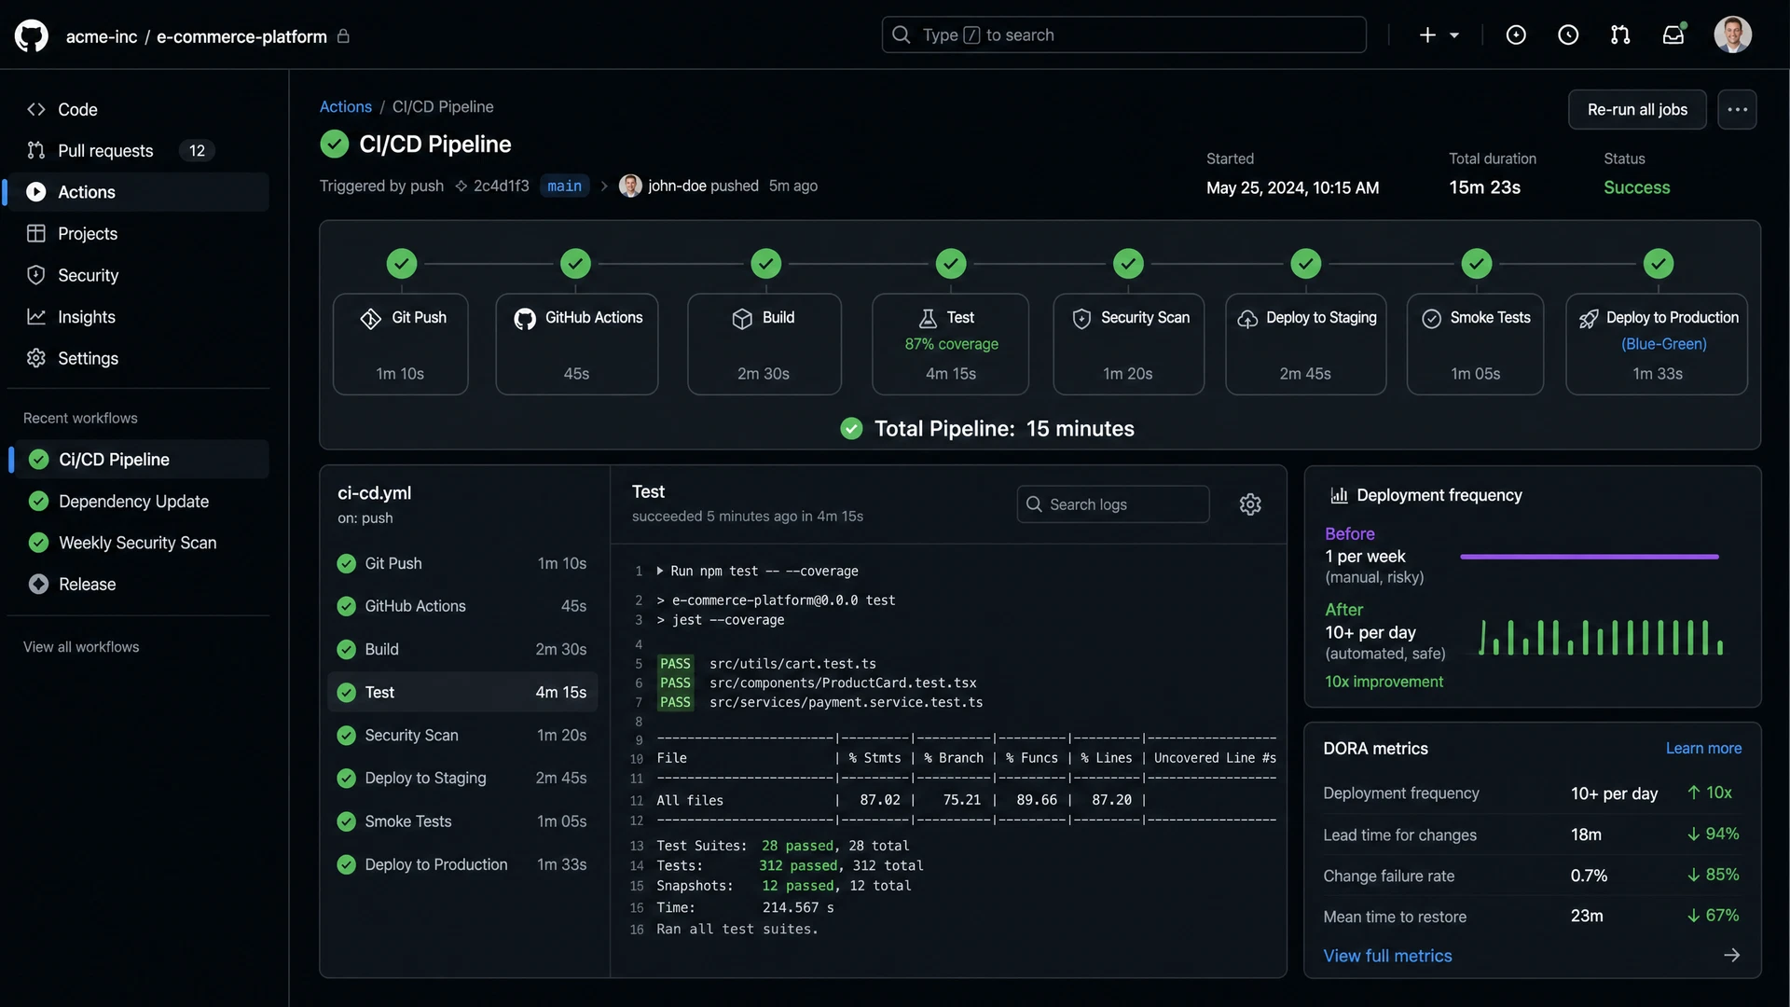Click the Pull requests count badge 12
Viewport: 1790px width, 1007px height.
(197, 150)
